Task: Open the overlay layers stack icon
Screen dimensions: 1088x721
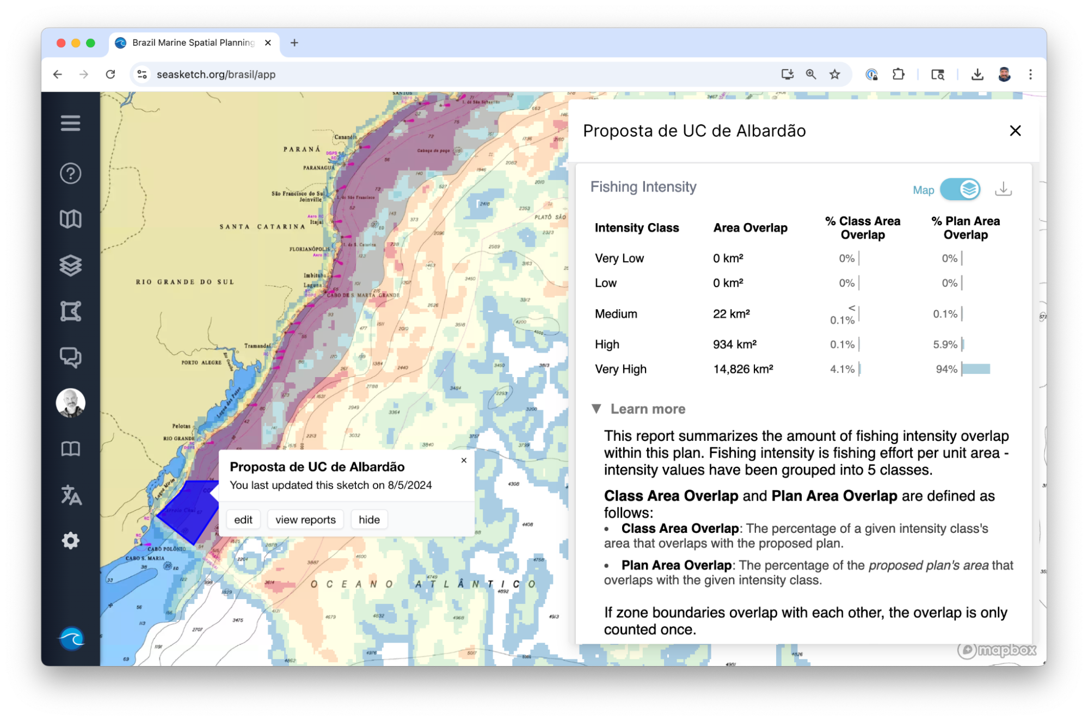Action: (x=70, y=266)
